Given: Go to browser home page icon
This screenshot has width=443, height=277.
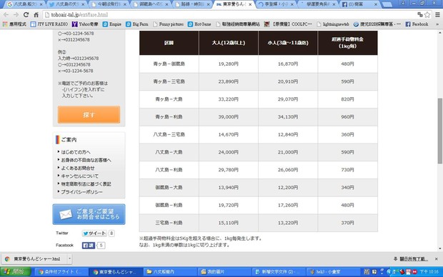Looking at the screenshot, I should pyautogui.click(x=36, y=15).
